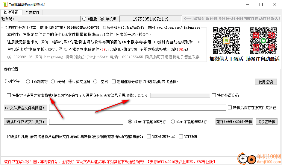Click the 转换后保存该文件夹到 button

click(x=25, y=122)
